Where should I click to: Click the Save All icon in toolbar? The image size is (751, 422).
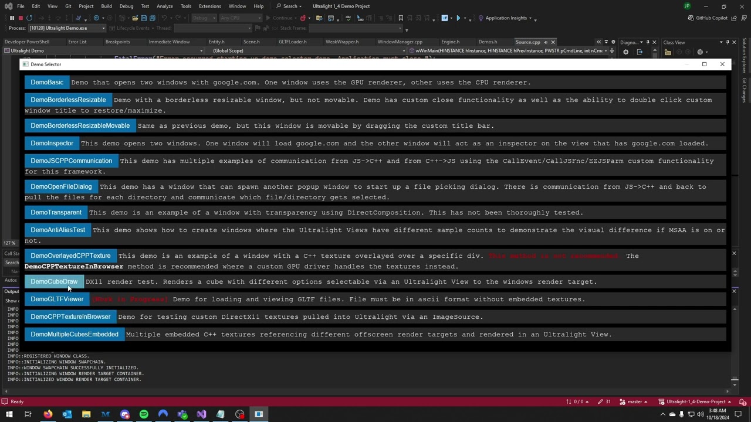point(153,18)
